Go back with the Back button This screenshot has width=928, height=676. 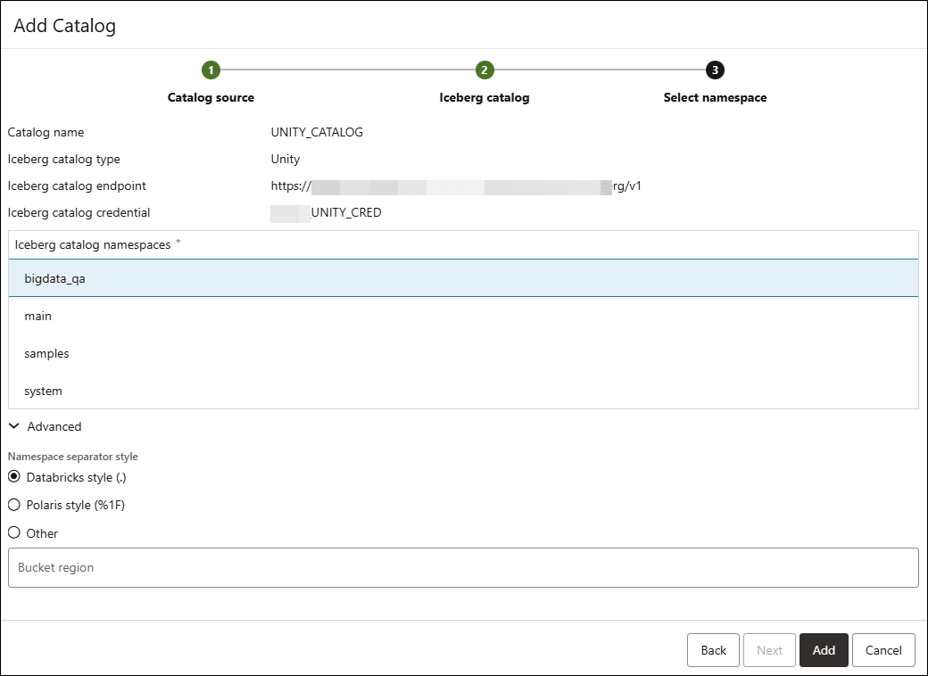pos(713,650)
